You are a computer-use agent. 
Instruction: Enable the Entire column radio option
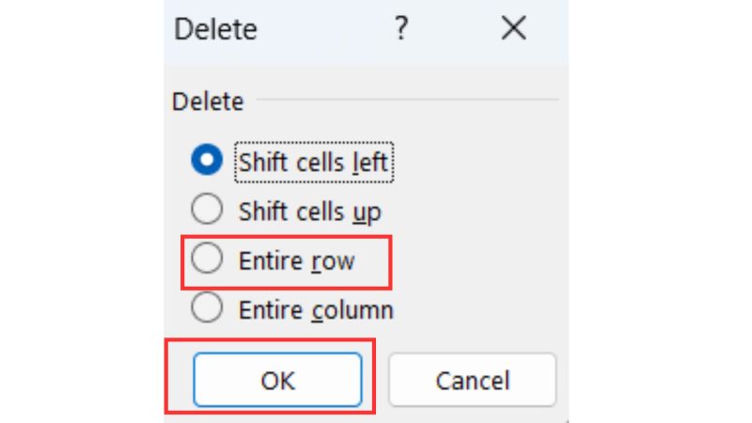pos(207,307)
